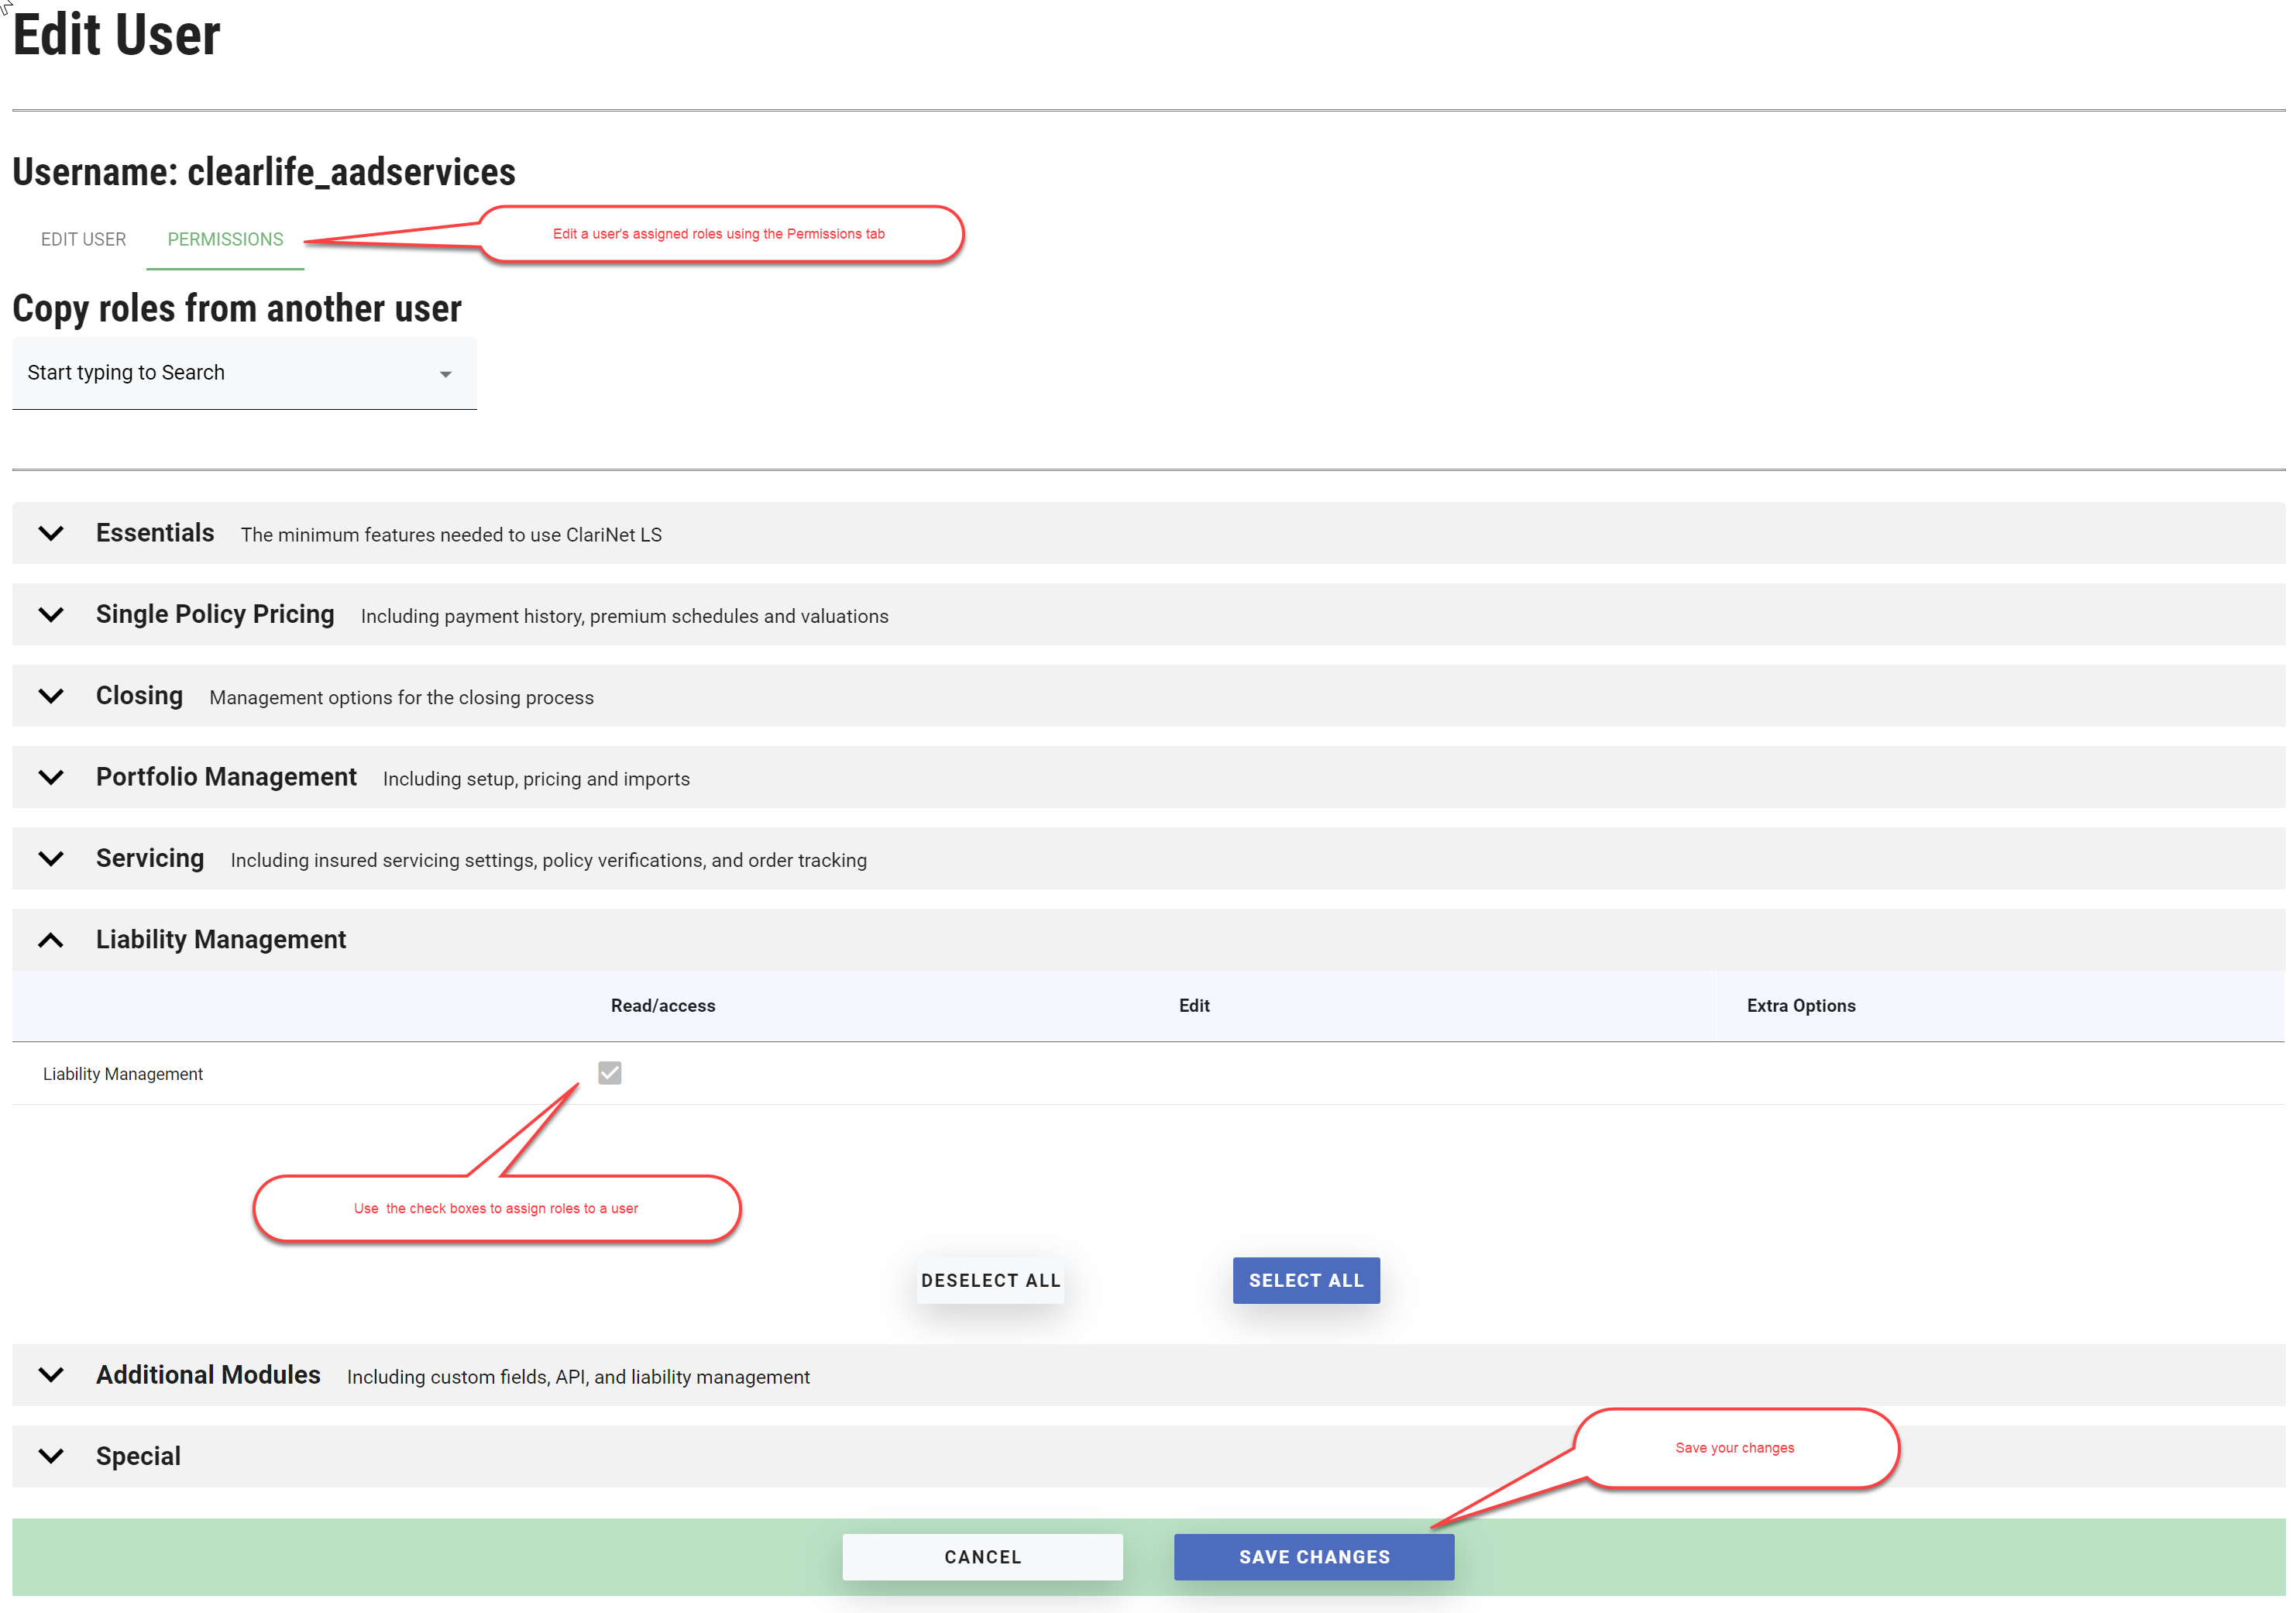
Task: Click the Closing section heading text
Action: coord(139,696)
